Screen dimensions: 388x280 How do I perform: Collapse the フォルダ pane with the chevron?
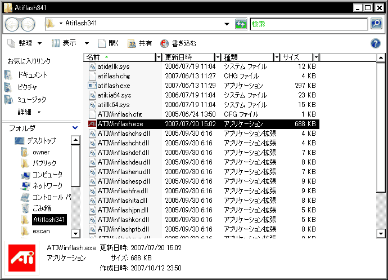click(x=75, y=128)
